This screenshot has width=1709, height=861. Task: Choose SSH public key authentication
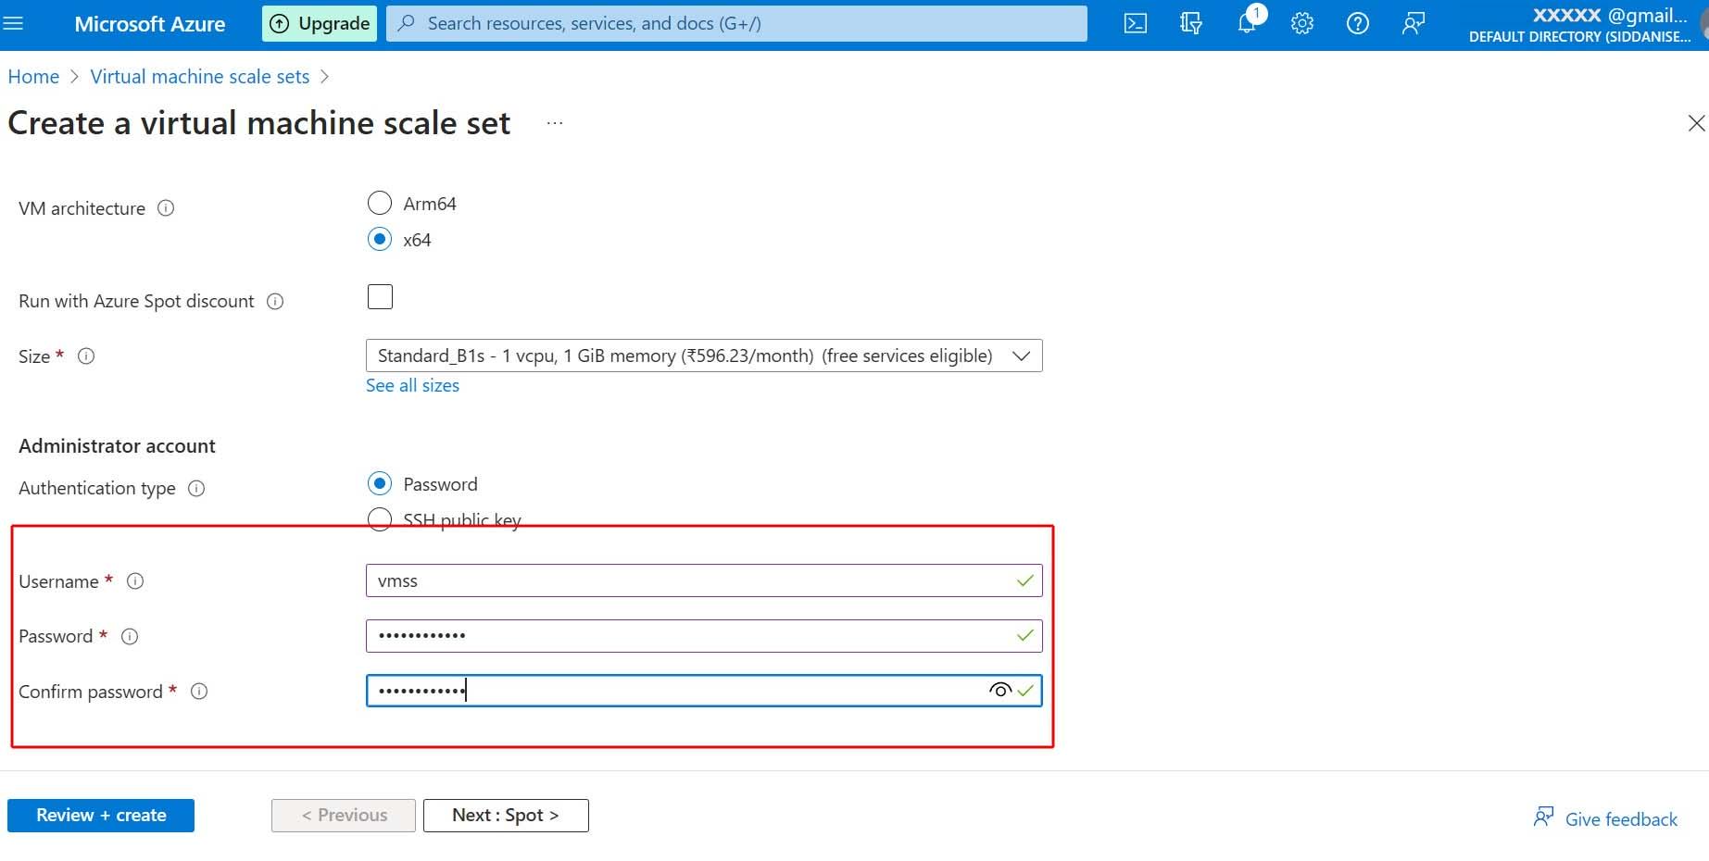pos(380,519)
